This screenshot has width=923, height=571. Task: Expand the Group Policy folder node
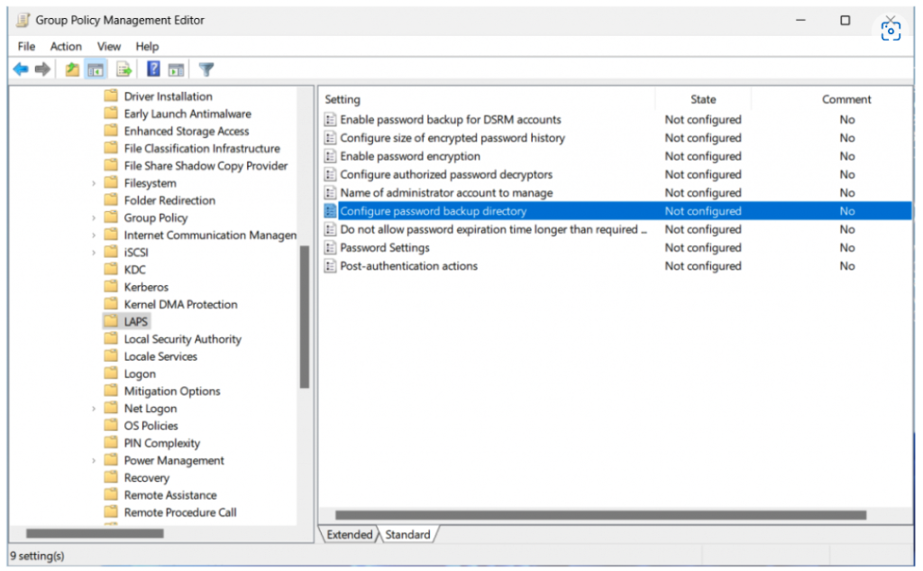[x=94, y=218]
